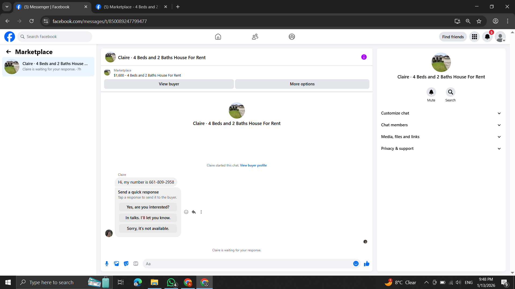Click the View buyer button
Image resolution: width=515 pixels, height=289 pixels.
click(169, 84)
